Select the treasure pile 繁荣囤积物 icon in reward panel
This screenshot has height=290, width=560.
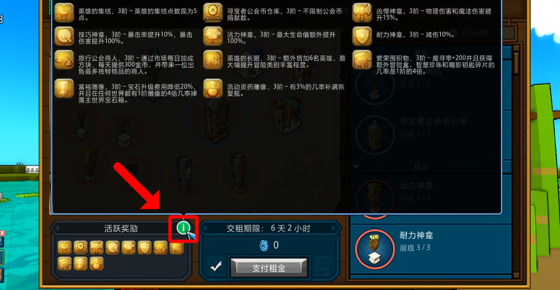pyautogui.click(x=65, y=264)
